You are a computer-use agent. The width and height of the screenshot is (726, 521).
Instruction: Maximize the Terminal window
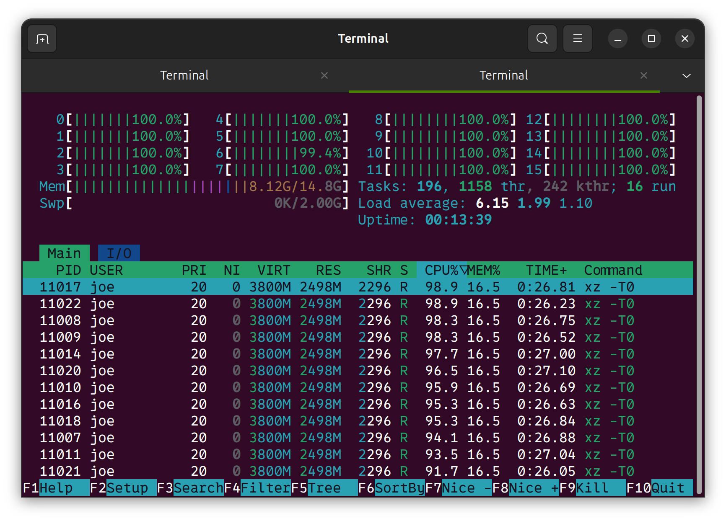(x=651, y=39)
